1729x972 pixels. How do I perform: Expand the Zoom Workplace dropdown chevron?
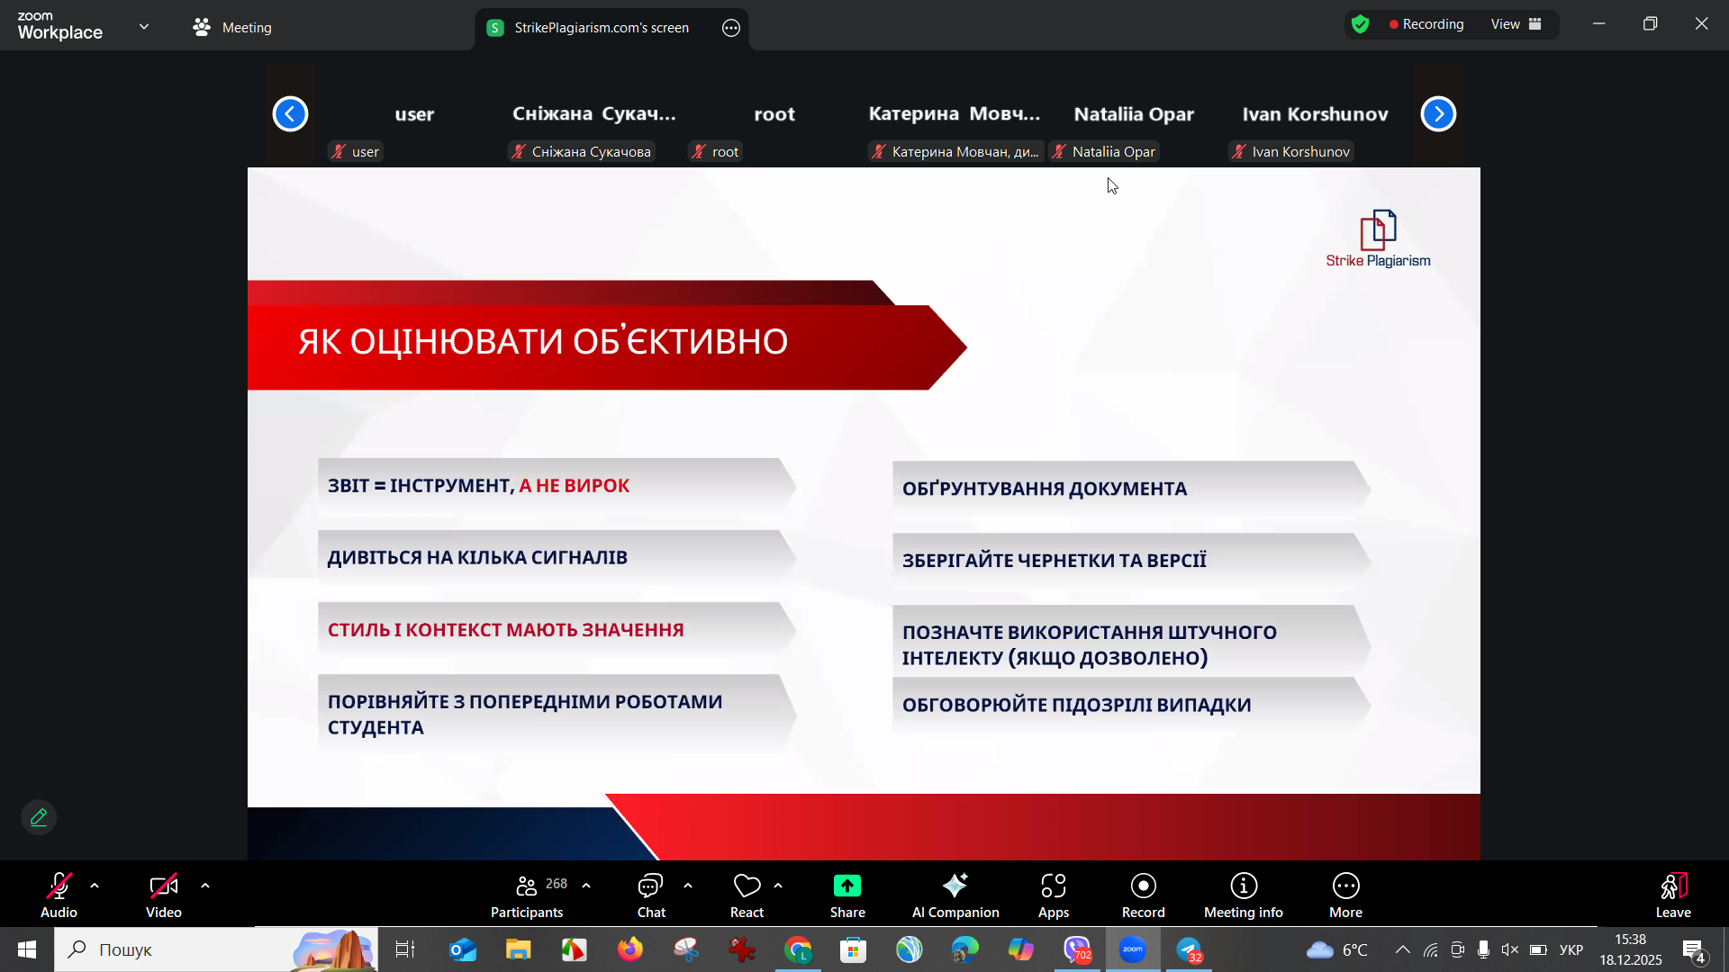point(144,26)
